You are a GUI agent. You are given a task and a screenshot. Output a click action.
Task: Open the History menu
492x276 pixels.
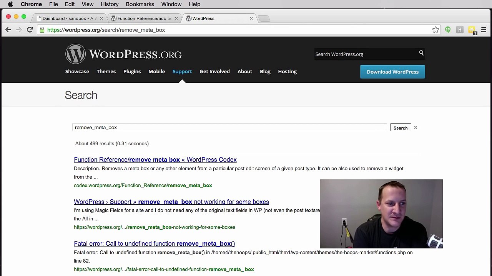point(110,4)
